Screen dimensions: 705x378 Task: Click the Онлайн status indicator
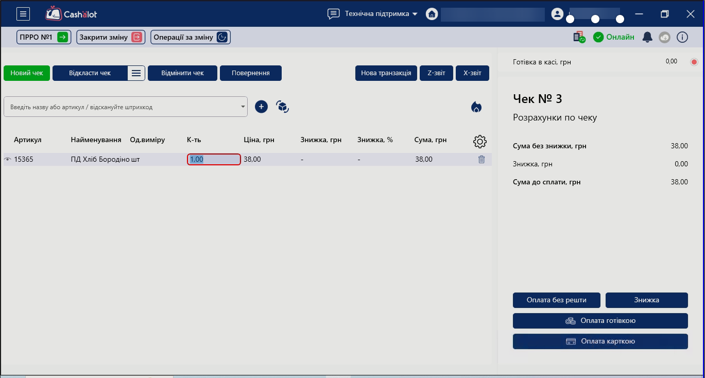[614, 37]
